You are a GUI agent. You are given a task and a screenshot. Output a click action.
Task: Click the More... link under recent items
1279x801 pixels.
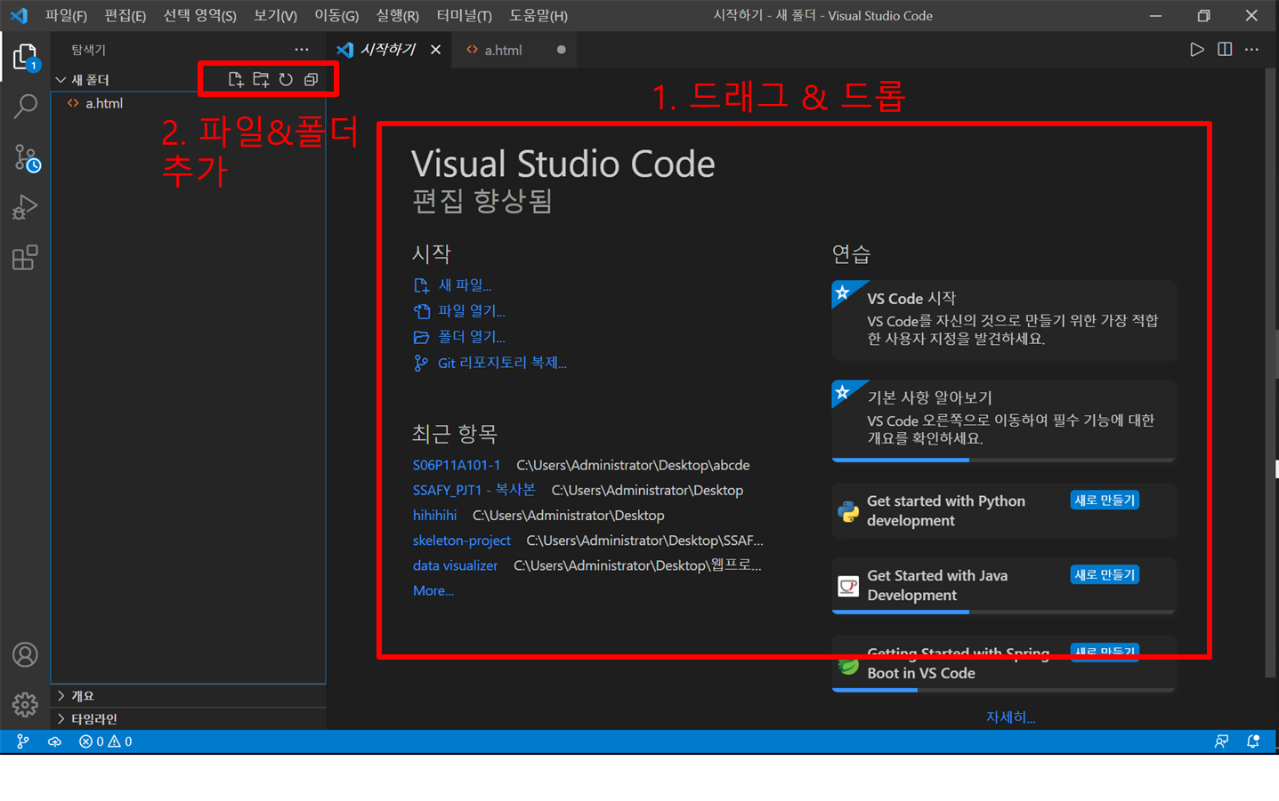tap(433, 590)
